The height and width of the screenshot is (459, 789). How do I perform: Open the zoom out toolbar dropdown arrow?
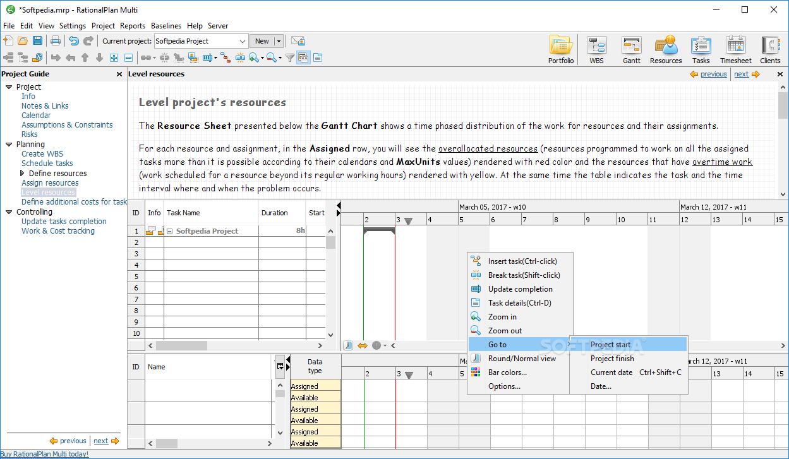click(279, 57)
